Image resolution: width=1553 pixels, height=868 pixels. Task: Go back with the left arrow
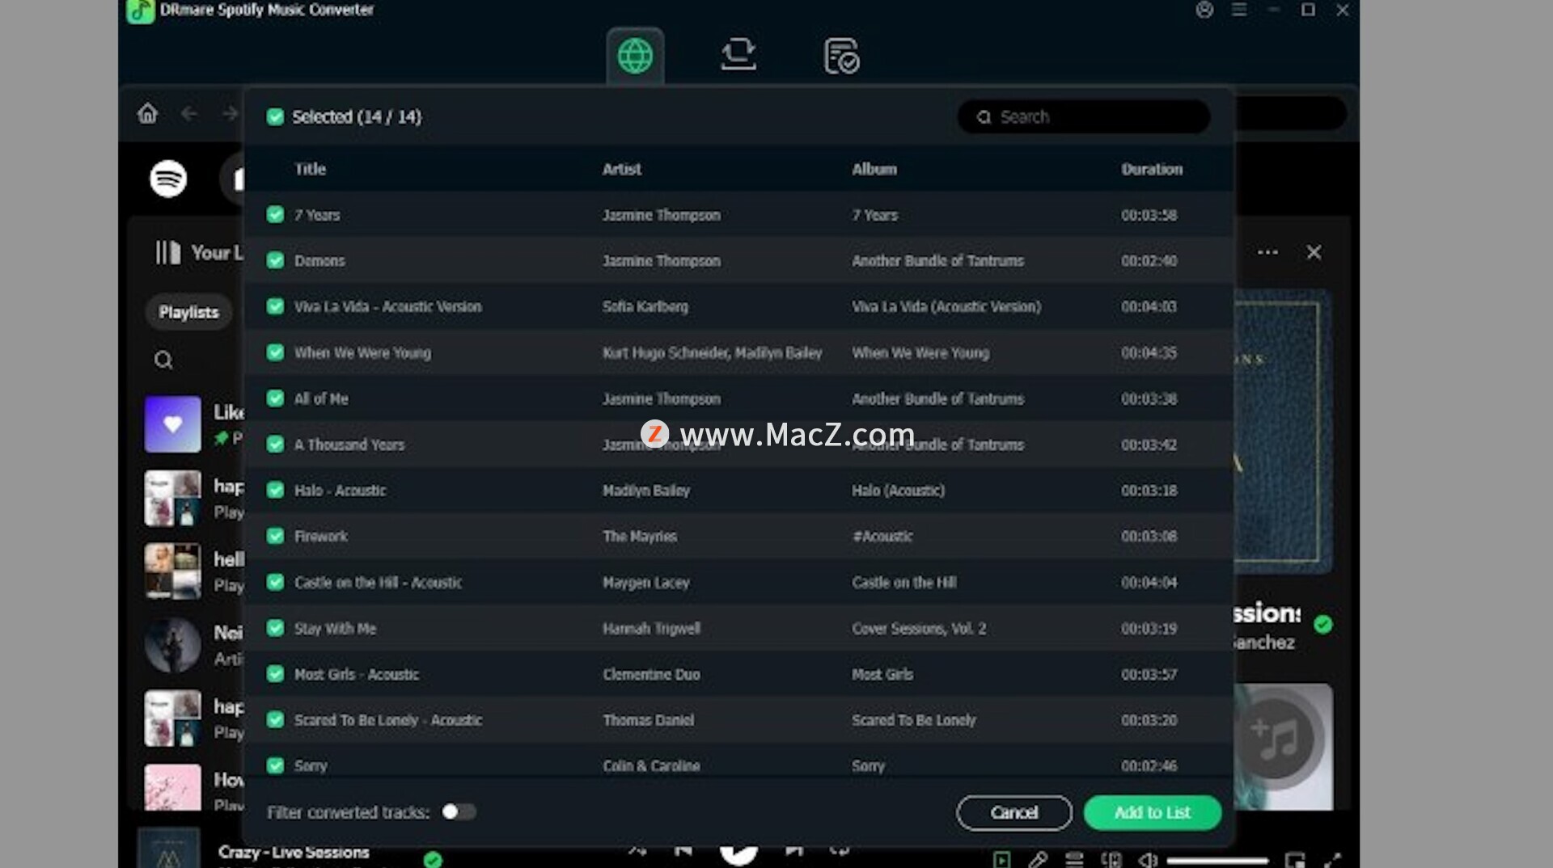pyautogui.click(x=189, y=114)
